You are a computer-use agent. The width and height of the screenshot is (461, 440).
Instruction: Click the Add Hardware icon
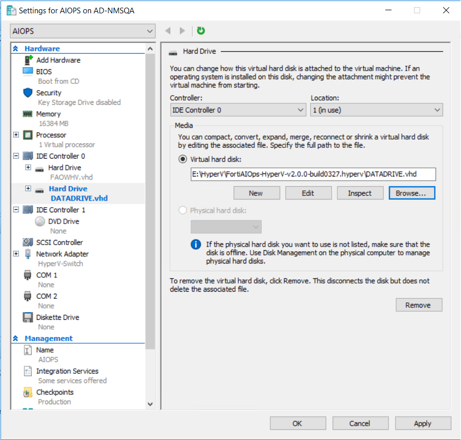click(x=28, y=60)
